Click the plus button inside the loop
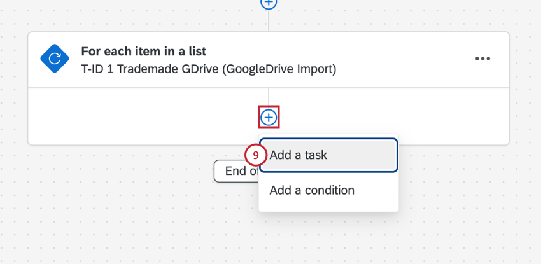 coord(269,117)
